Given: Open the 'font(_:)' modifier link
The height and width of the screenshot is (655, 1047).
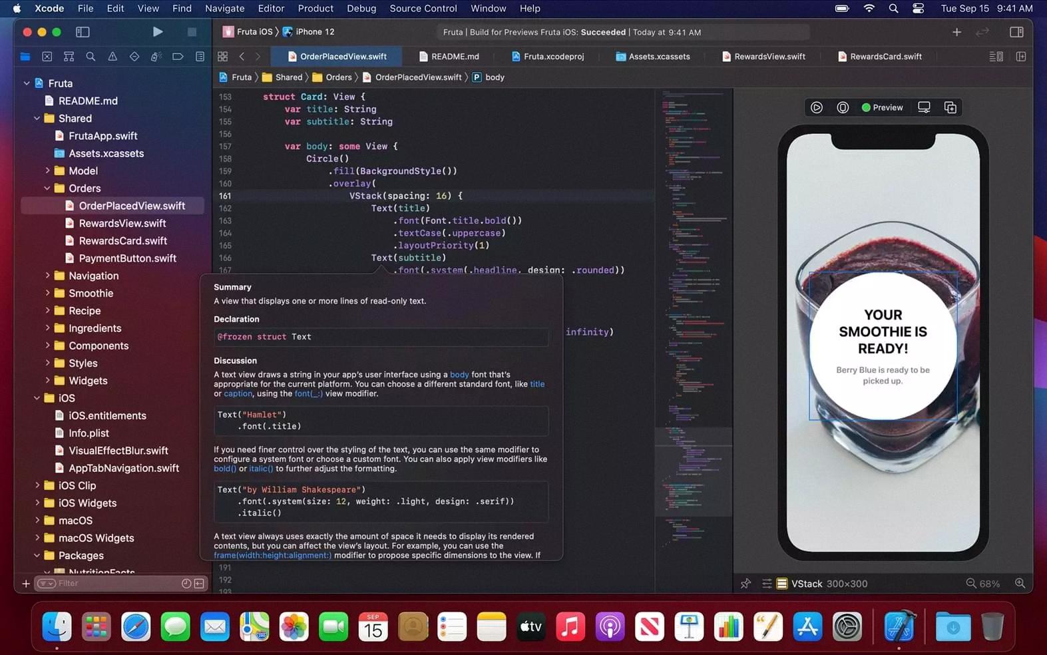Looking at the screenshot, I should coord(309,393).
